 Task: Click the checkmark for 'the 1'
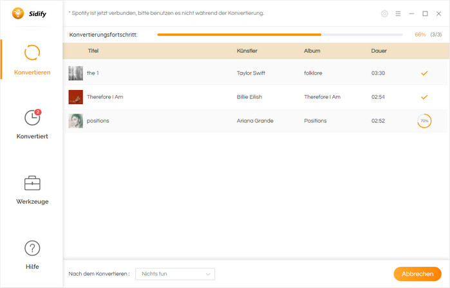click(x=424, y=73)
